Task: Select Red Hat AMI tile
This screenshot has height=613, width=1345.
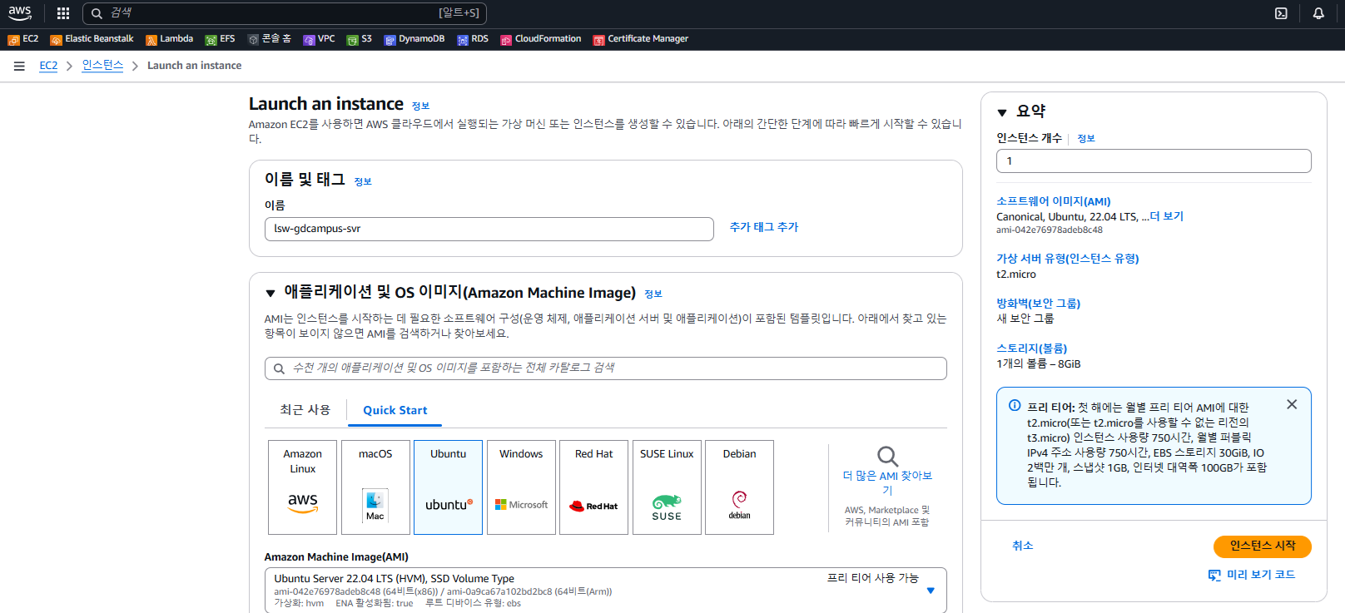Action: pos(594,487)
